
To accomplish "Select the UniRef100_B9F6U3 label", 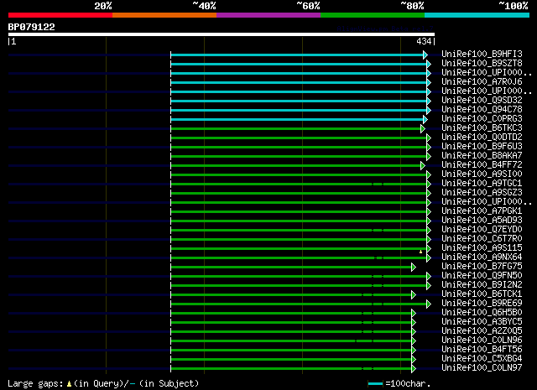I will click(x=482, y=146).
